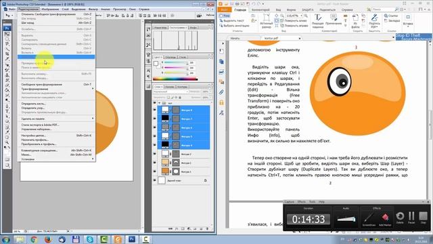Hide the Фигура 7 layer via eye icon

155,119
